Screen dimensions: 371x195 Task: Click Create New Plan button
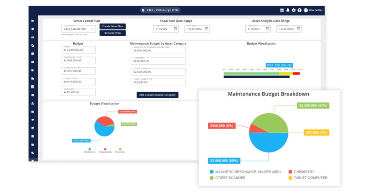coord(112,26)
